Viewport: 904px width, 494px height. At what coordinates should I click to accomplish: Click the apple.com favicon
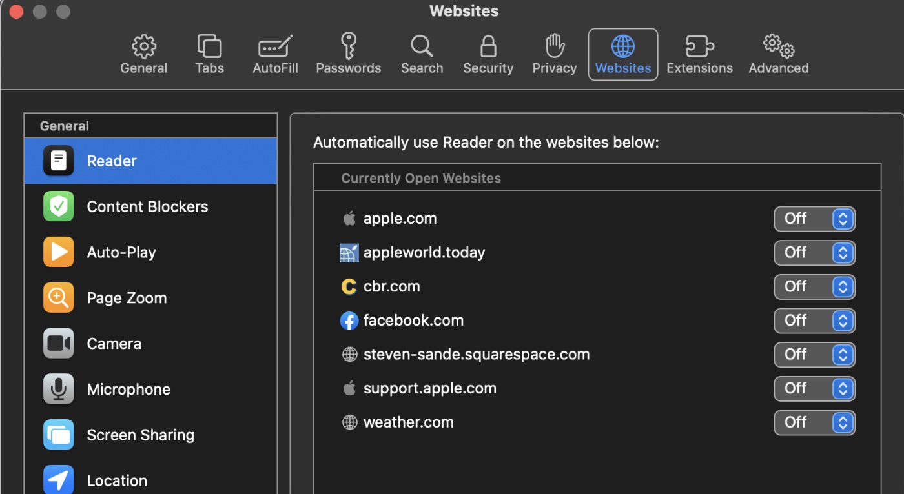[x=349, y=219]
